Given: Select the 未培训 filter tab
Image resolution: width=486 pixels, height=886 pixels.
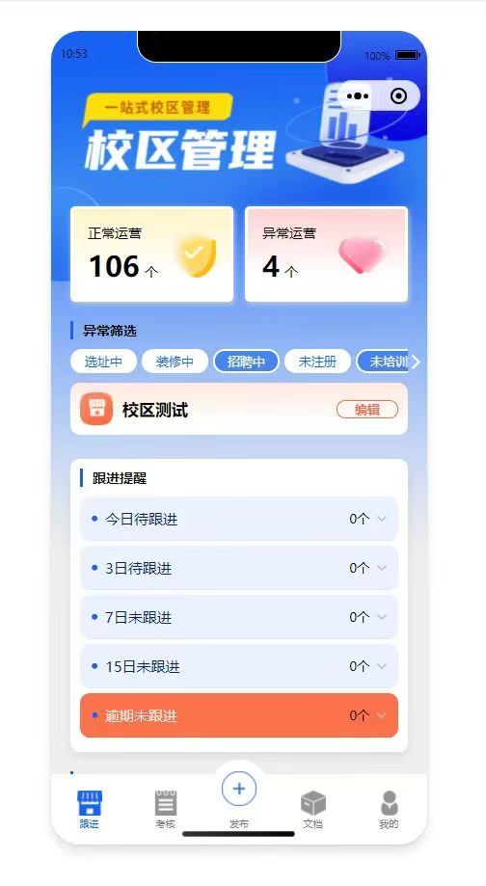Looking at the screenshot, I should (383, 362).
